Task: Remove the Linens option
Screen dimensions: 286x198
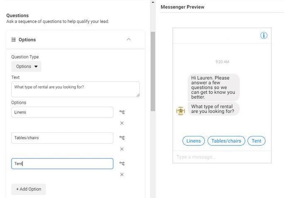Action: [x=122, y=123]
